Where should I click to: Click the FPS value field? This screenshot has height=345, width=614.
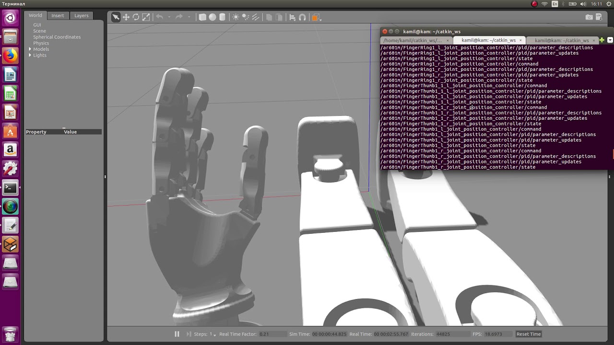click(x=497, y=334)
